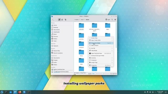Click the share breadcrumb segment
This screenshot has height=94, width=168.
click(x=87, y=20)
